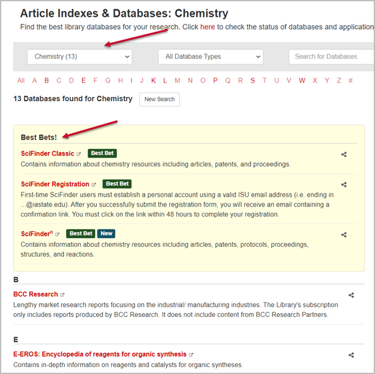The height and width of the screenshot is (374, 375).
Task: Open the SciFinder-n database link
Action: pos(37,233)
